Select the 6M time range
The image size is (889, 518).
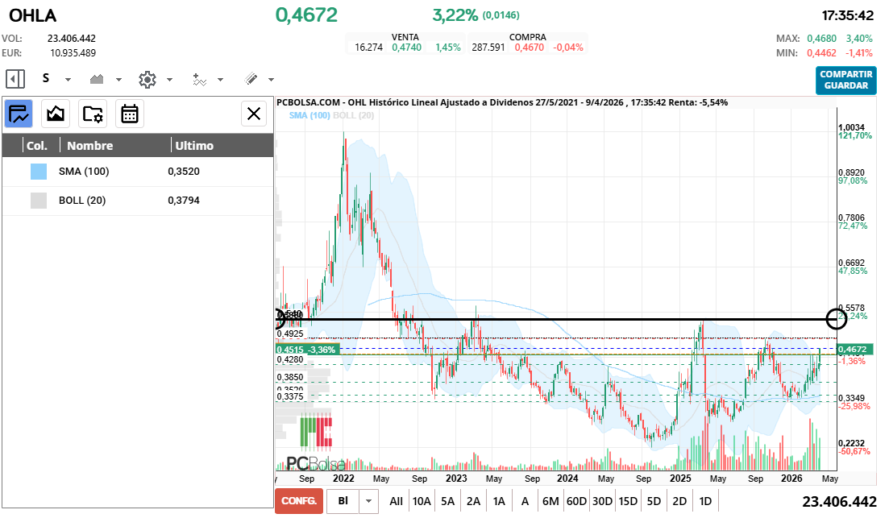(550, 501)
